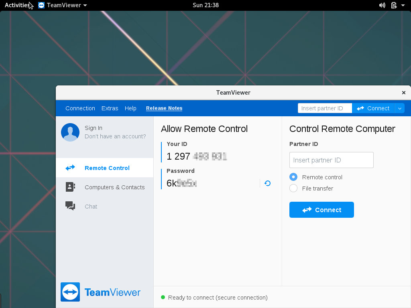The width and height of the screenshot is (411, 308).
Task: Open TeamViewer app menu in top panel
Action: [63, 5]
